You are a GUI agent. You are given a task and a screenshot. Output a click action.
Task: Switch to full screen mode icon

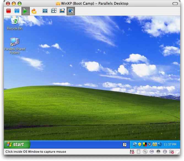(45, 11)
